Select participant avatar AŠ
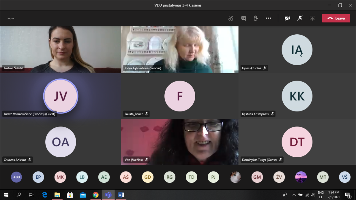The image size is (356, 200). click(x=126, y=177)
